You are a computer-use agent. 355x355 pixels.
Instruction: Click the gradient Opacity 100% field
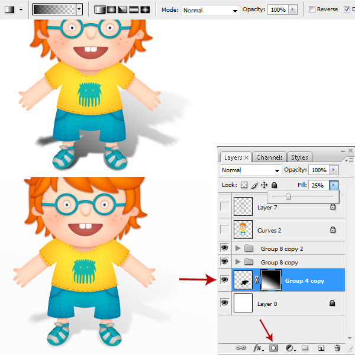(x=278, y=9)
